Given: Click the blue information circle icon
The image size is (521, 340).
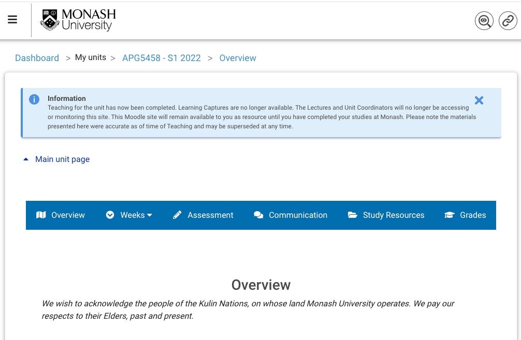Looking at the screenshot, I should [x=34, y=99].
